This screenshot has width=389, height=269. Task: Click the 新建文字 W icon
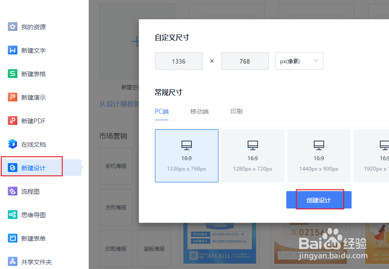click(13, 50)
